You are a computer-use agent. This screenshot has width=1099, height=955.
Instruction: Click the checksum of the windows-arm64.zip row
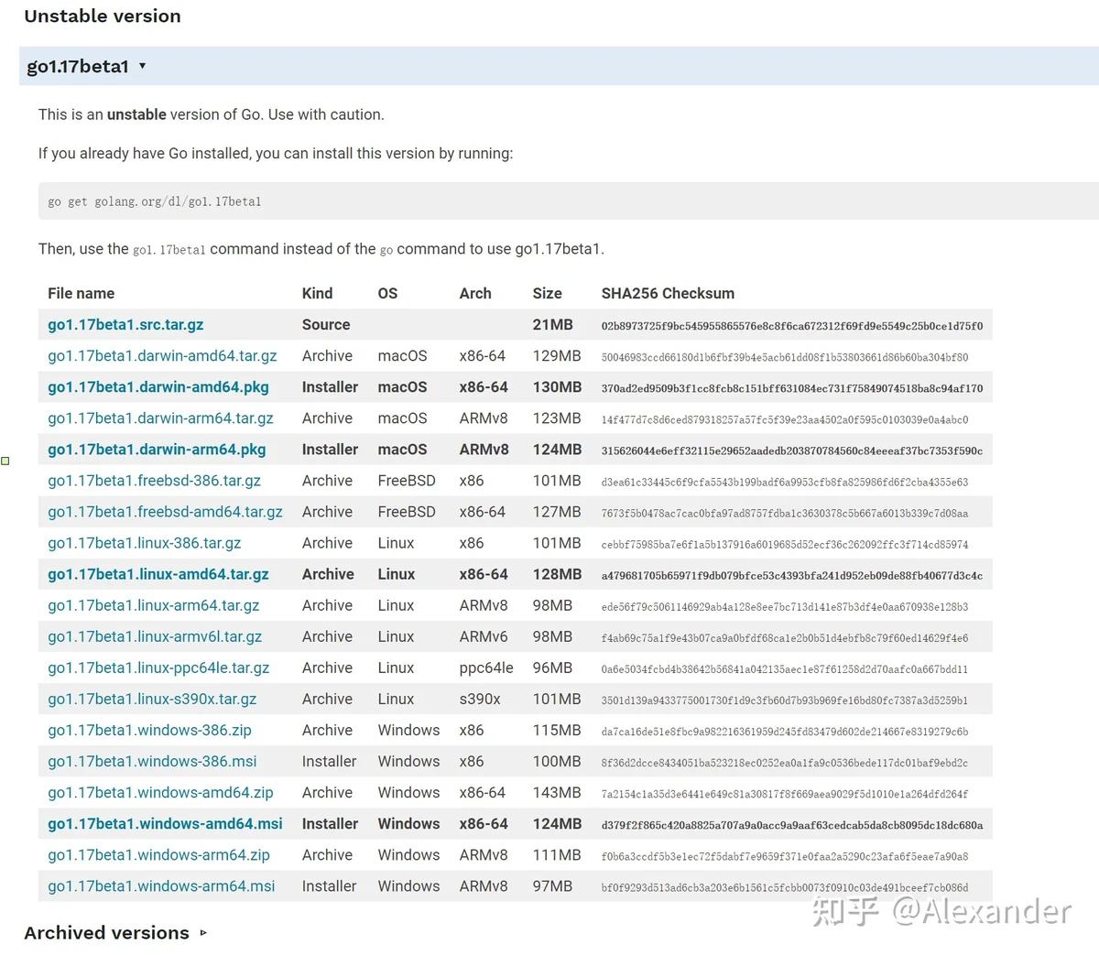click(785, 856)
